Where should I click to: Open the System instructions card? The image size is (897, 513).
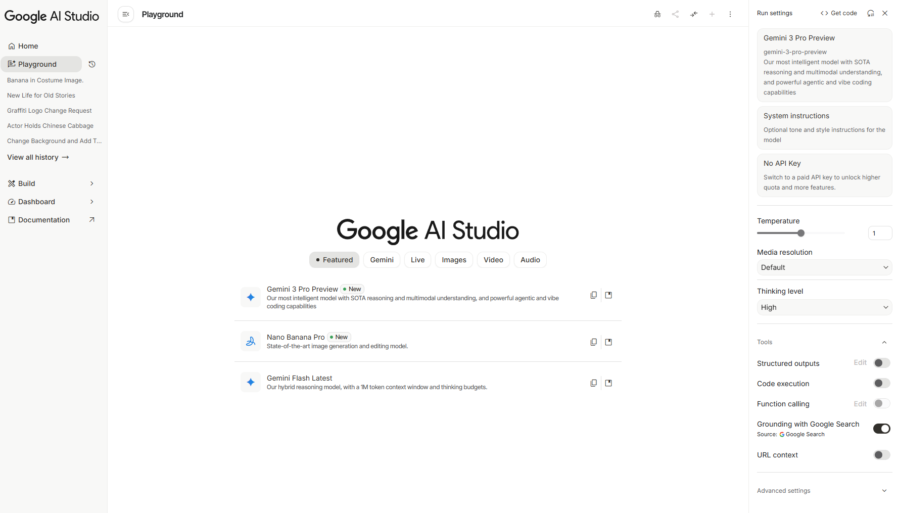coord(824,128)
